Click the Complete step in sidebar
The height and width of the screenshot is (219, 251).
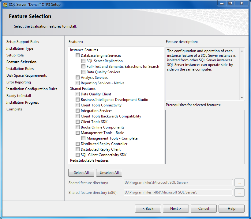point(14,109)
